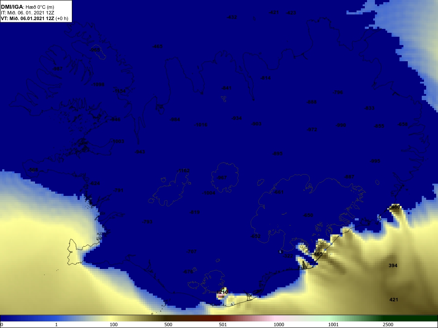This screenshot has width=438, height=328.
Task: Select the -887 value label
Action: [349, 177]
